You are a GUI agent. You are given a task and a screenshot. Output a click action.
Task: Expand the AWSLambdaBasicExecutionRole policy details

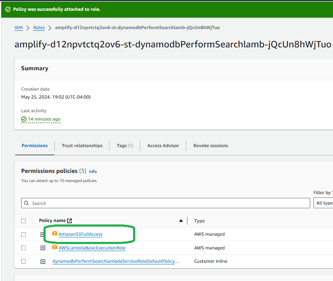43,248
